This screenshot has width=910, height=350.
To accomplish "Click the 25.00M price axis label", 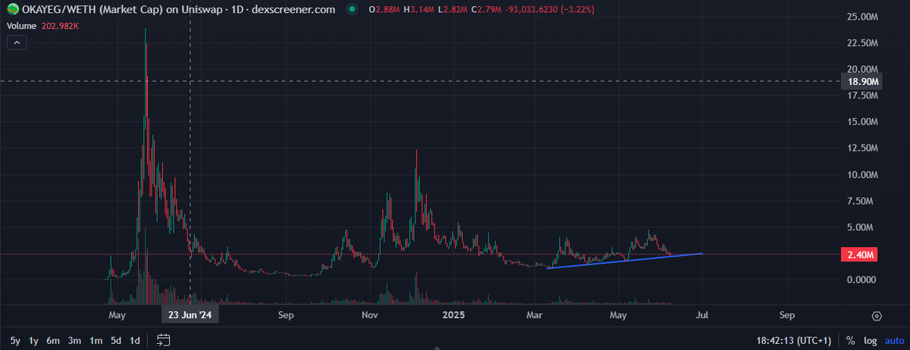I will (863, 17).
